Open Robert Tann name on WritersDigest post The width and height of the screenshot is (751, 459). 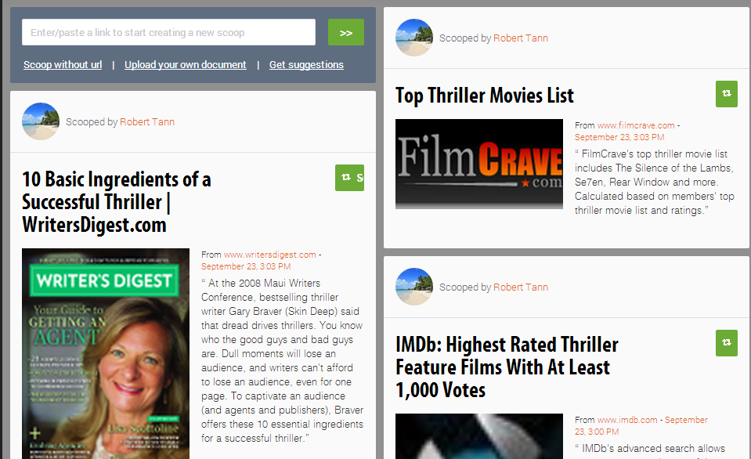click(x=147, y=121)
